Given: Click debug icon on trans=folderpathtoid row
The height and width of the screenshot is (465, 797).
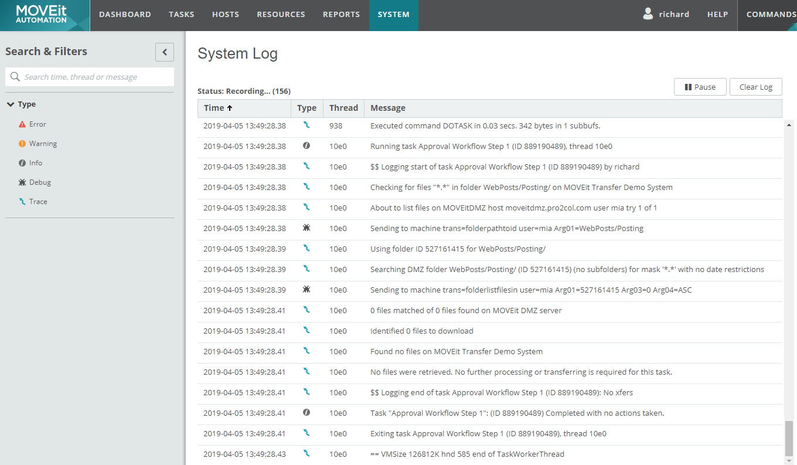Looking at the screenshot, I should click(306, 228).
